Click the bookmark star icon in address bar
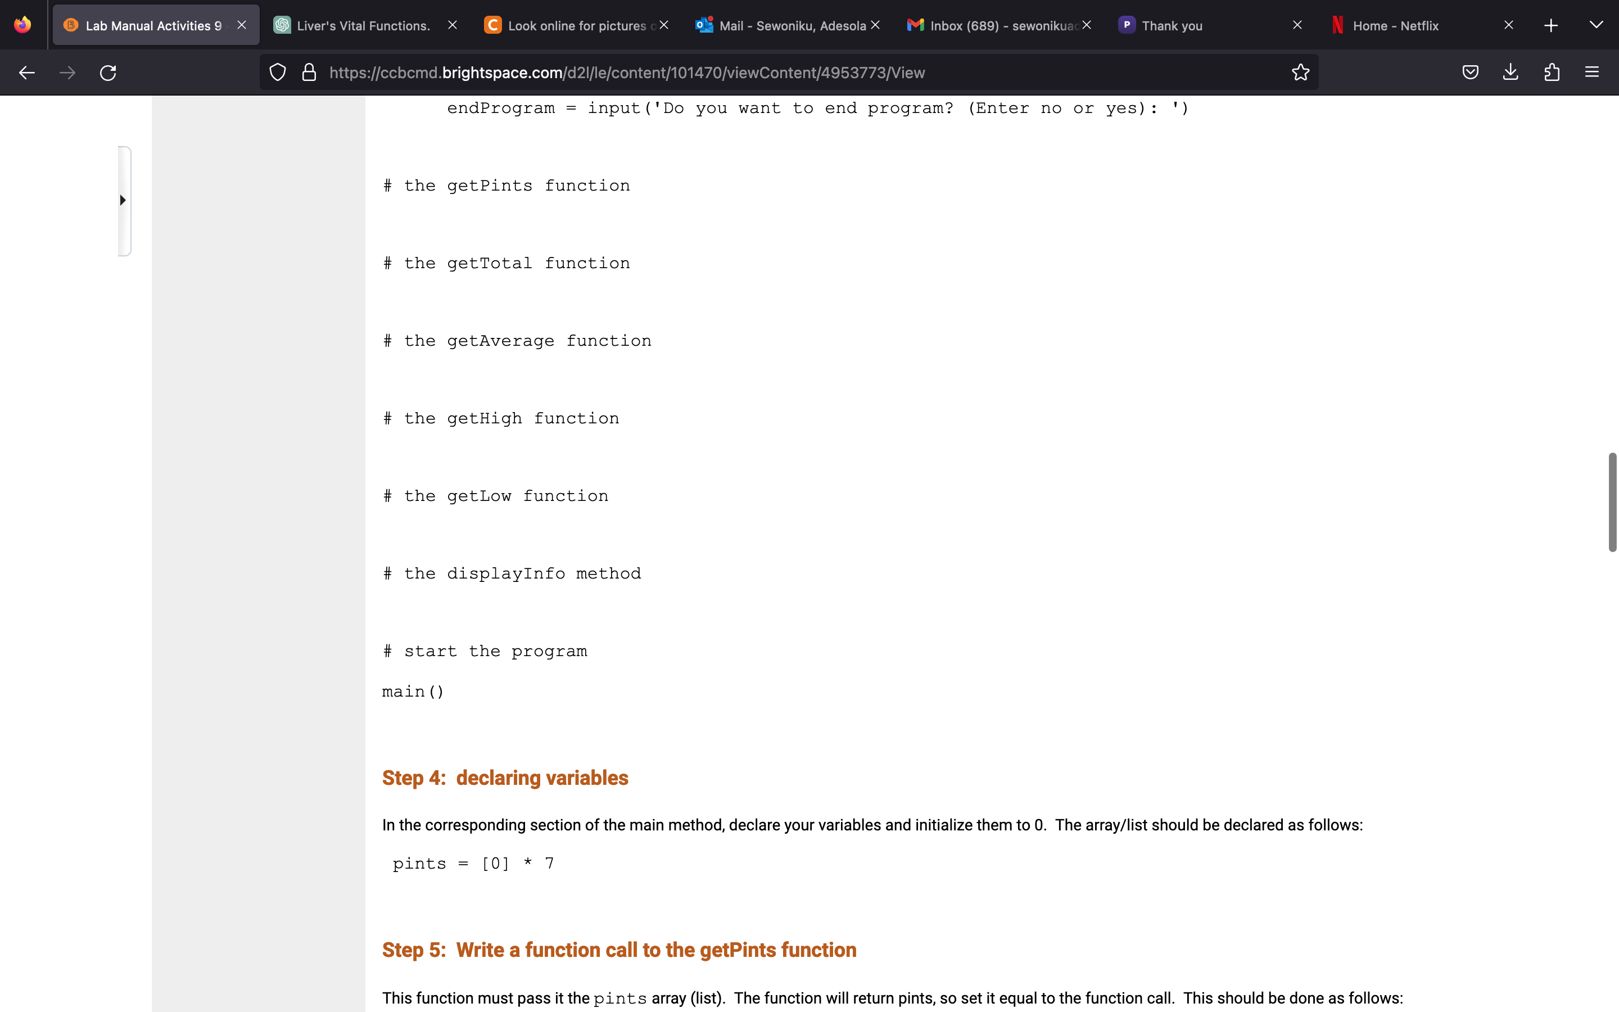The image size is (1619, 1012). [x=1302, y=73]
